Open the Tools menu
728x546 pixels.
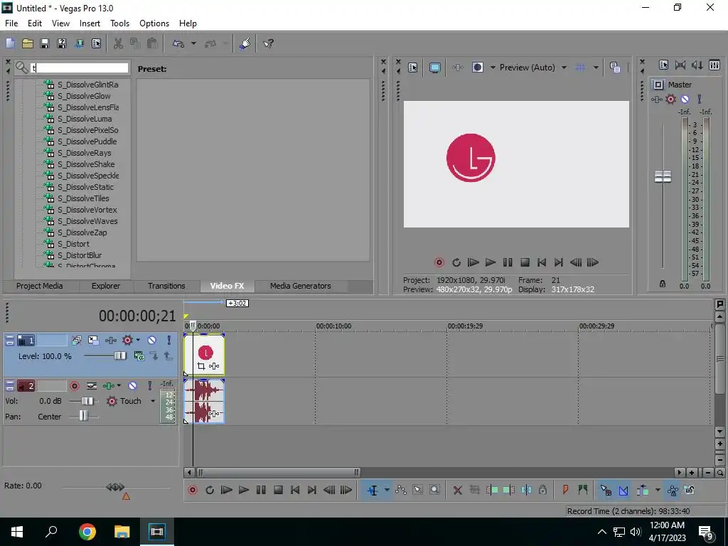point(119,23)
